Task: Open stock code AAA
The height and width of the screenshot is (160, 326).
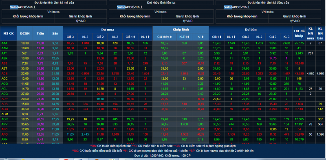Action: click(x=4, y=43)
